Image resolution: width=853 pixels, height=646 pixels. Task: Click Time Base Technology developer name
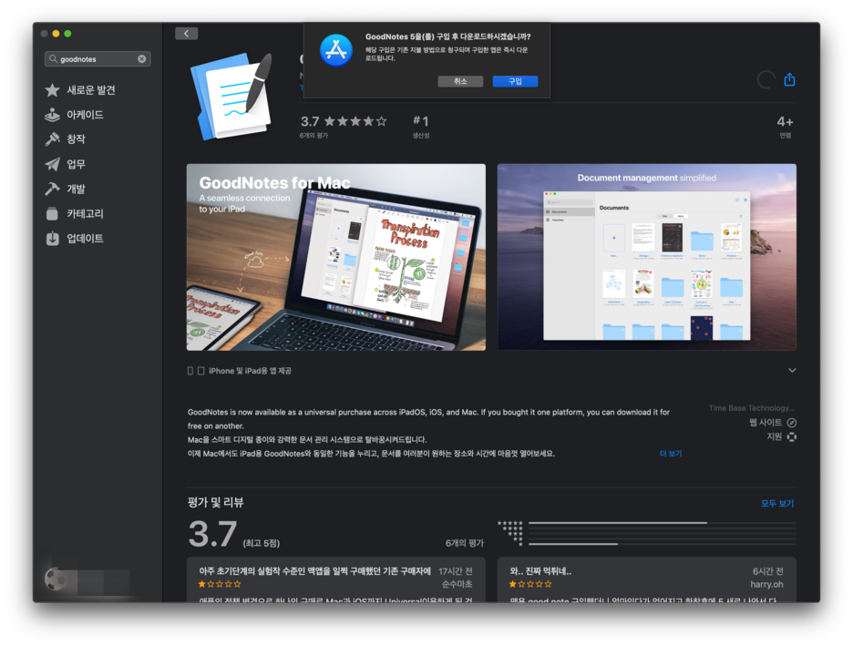click(752, 408)
